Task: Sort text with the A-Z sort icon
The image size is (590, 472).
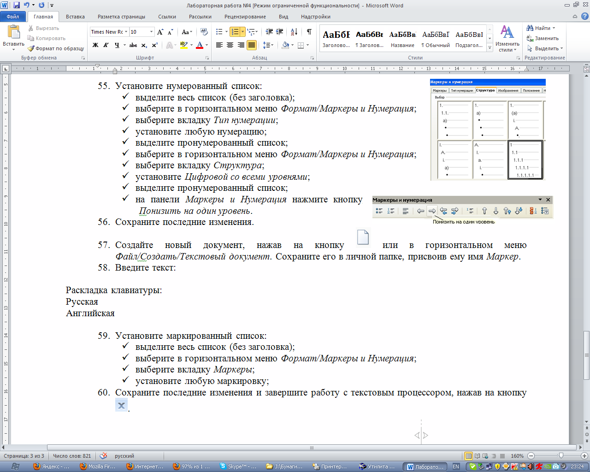Action: pos(294,32)
